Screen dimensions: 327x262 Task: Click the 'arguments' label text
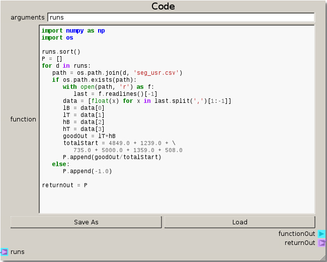point(28,18)
